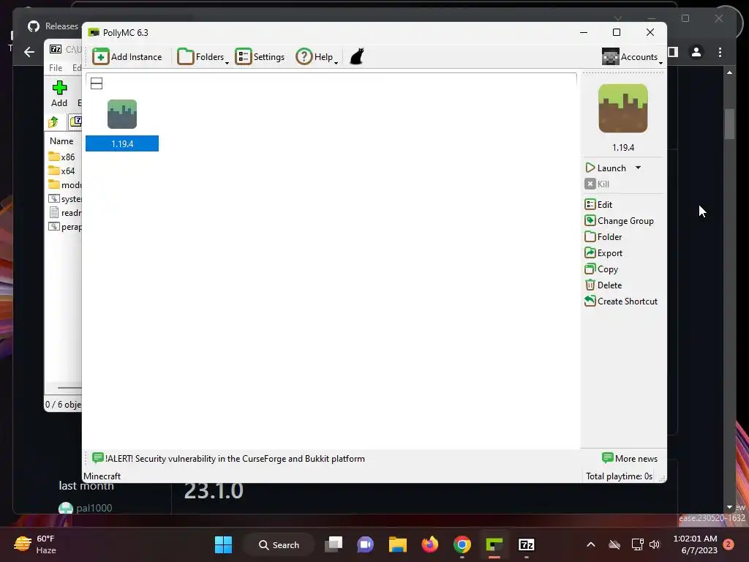Click Total playtime status text
This screenshot has width=749, height=562.
tap(619, 476)
